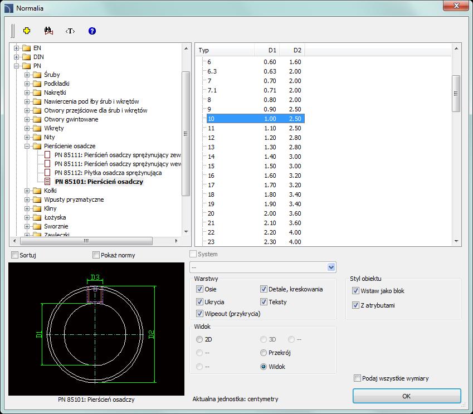Expand Nawiercenia pod łby śrub node

[x=27, y=102]
